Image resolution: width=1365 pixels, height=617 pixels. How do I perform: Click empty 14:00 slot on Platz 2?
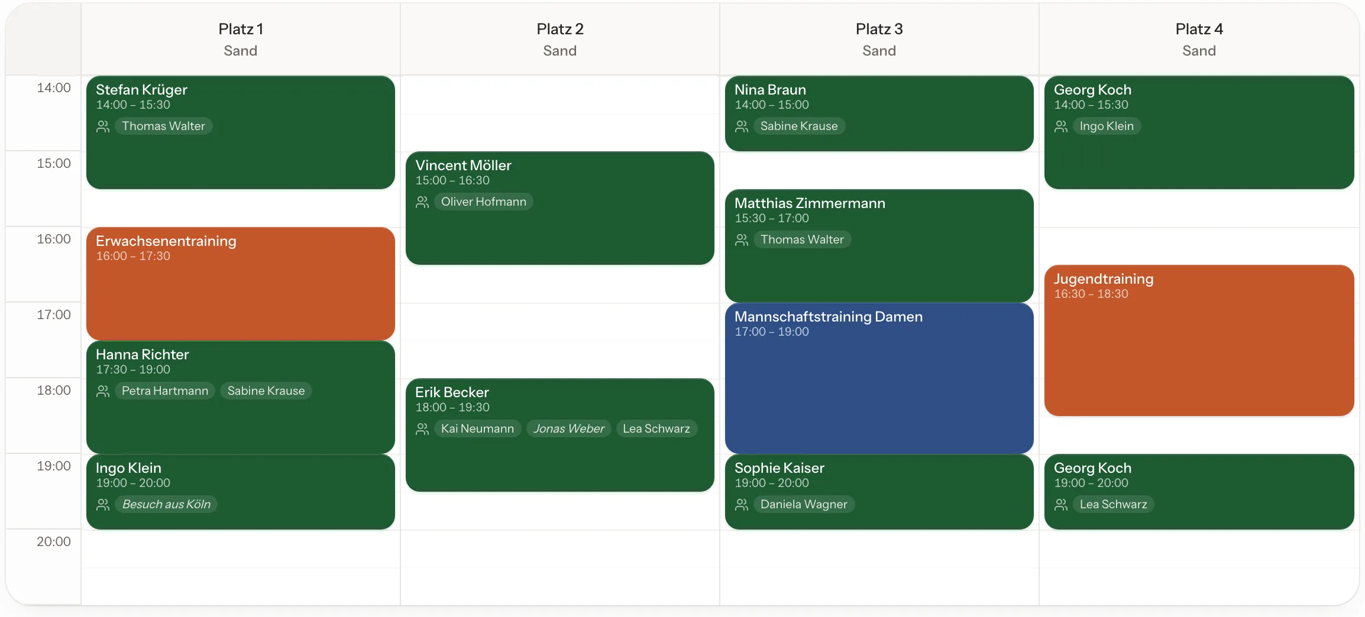[x=560, y=113]
